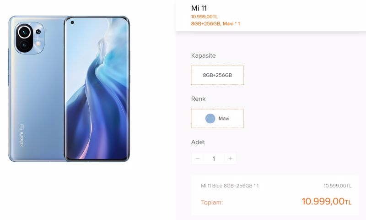The width and height of the screenshot is (366, 220).
Task: Click the rear camera module on phone image
Action: click(29, 38)
